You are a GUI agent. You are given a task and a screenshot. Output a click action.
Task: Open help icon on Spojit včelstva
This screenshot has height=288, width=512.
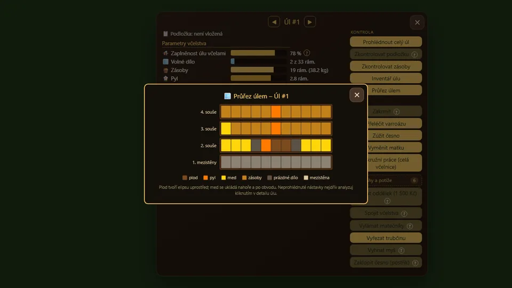point(404,213)
